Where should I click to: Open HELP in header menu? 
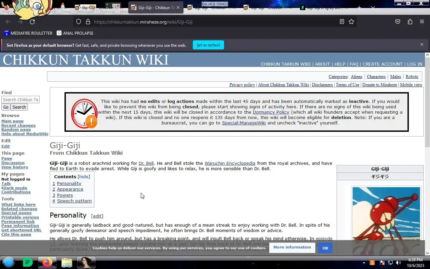tap(340, 64)
